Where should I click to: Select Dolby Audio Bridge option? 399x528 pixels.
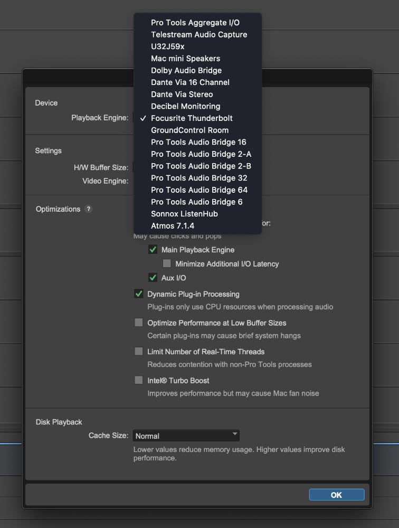(197, 70)
